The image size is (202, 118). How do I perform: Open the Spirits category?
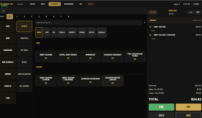[x=24, y=26]
